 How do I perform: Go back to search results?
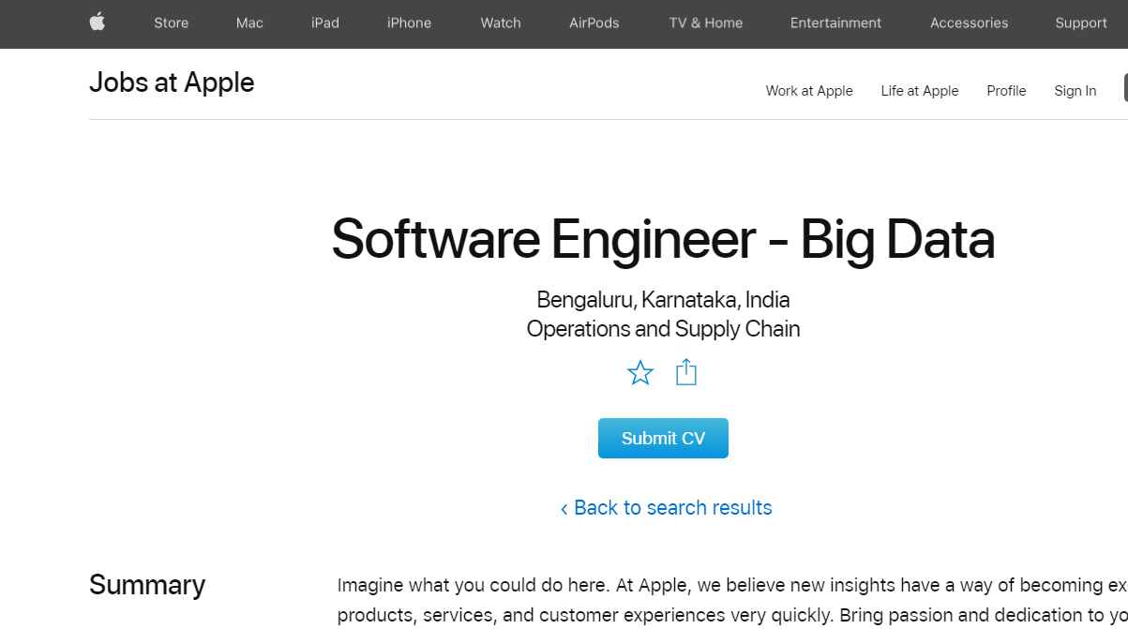click(666, 508)
